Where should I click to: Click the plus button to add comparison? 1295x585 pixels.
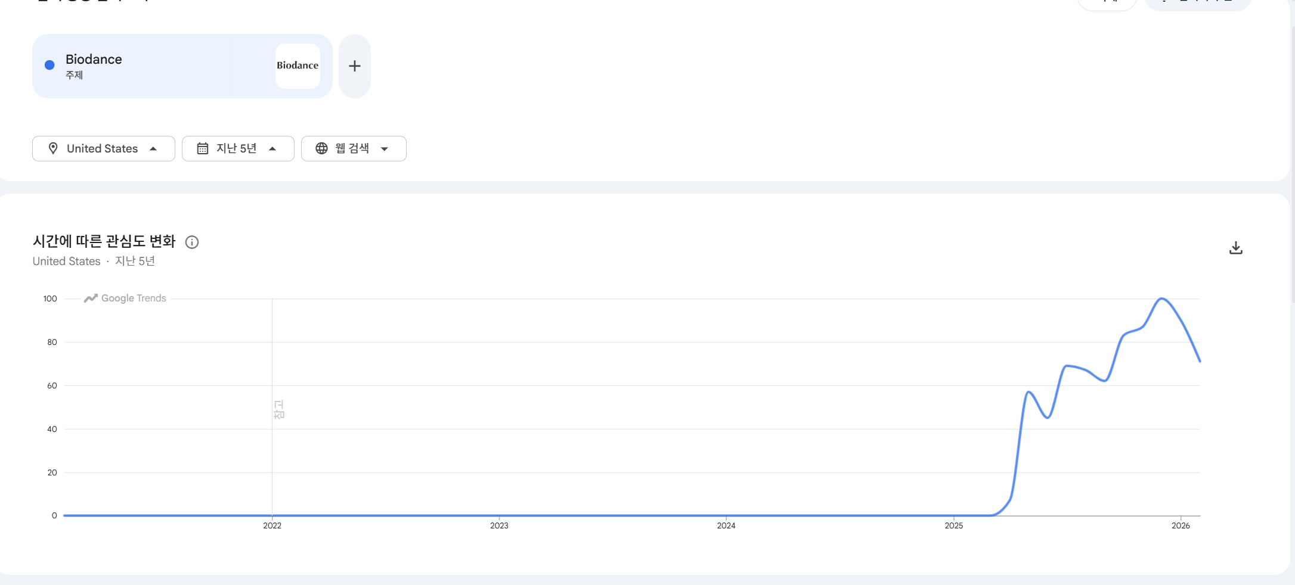[355, 66]
